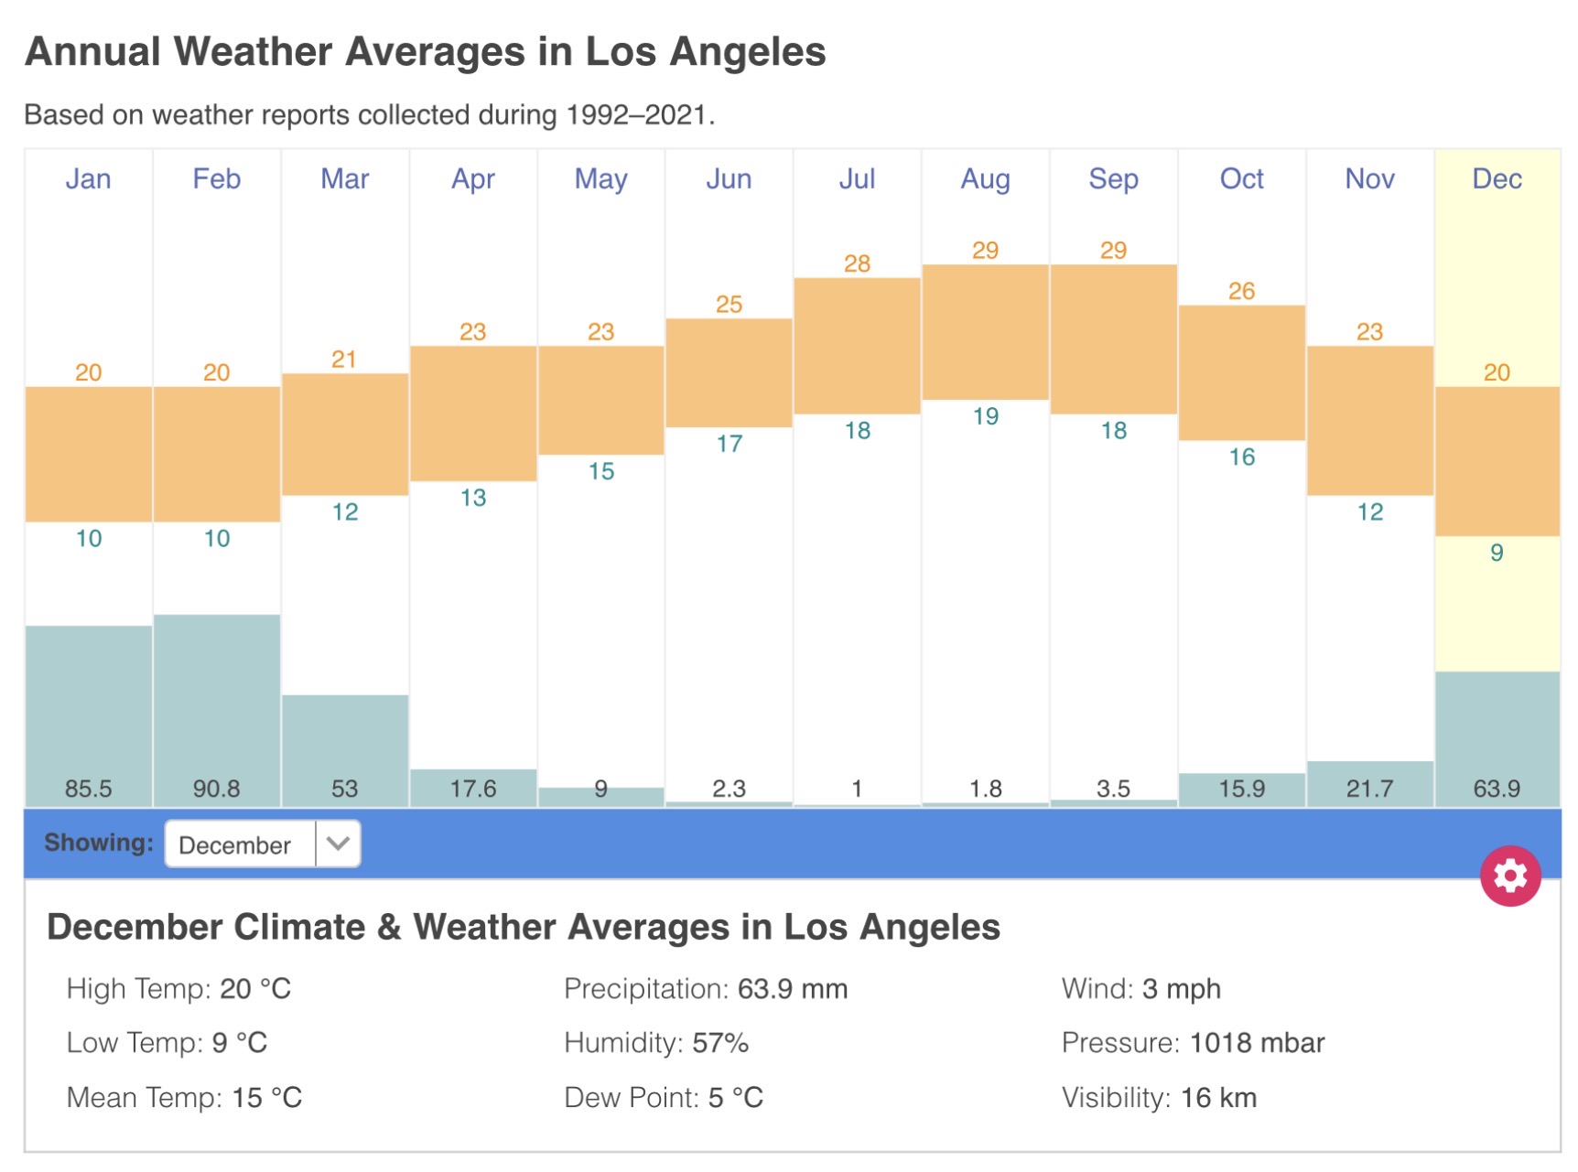This screenshot has height=1172, width=1578.
Task: Select the May month label
Action: pyautogui.click(x=600, y=178)
